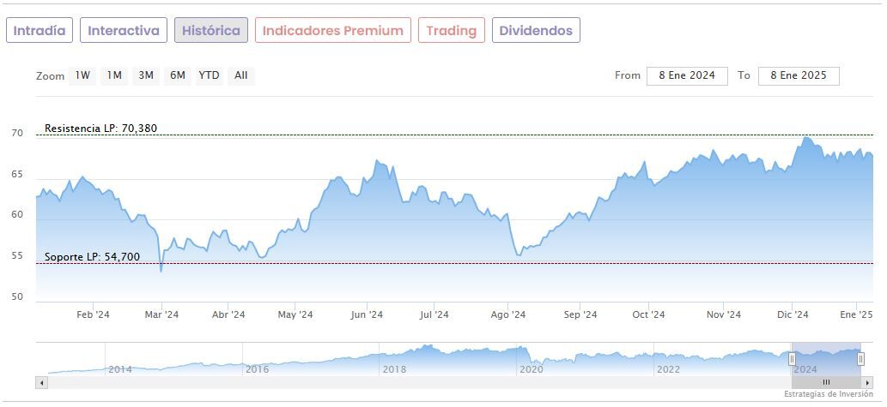This screenshot has width=887, height=407.
Task: Grab the navigator's left range handle
Action: (792, 358)
